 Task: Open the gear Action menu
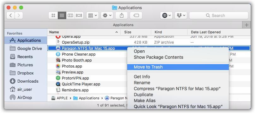(107, 15)
